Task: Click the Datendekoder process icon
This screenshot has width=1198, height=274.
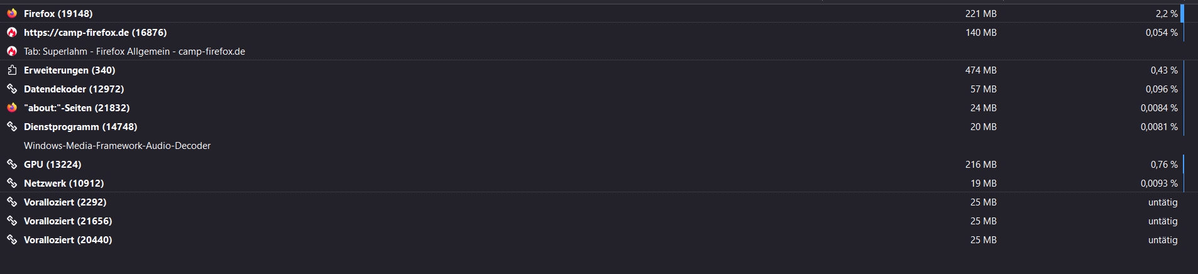Action: click(11, 89)
